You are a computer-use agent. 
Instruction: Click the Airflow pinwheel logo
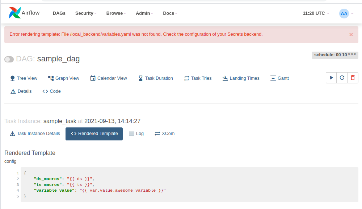click(x=14, y=13)
